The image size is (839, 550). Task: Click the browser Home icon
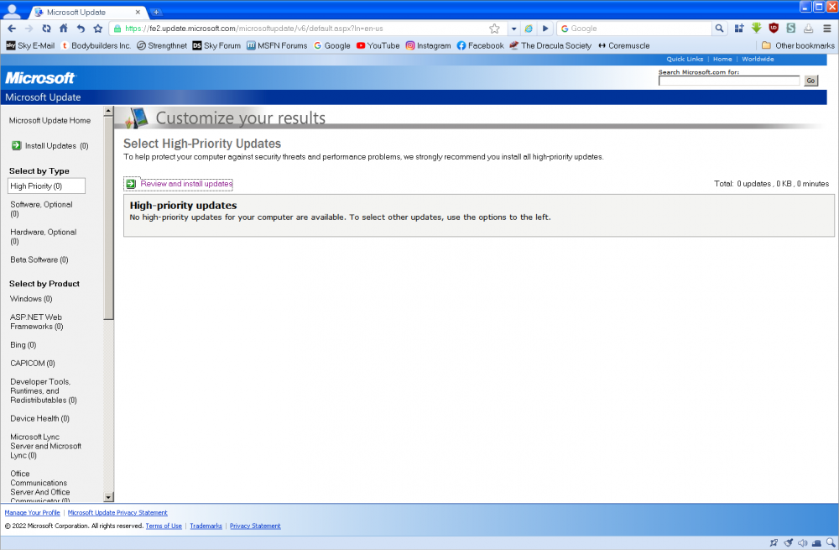63,29
